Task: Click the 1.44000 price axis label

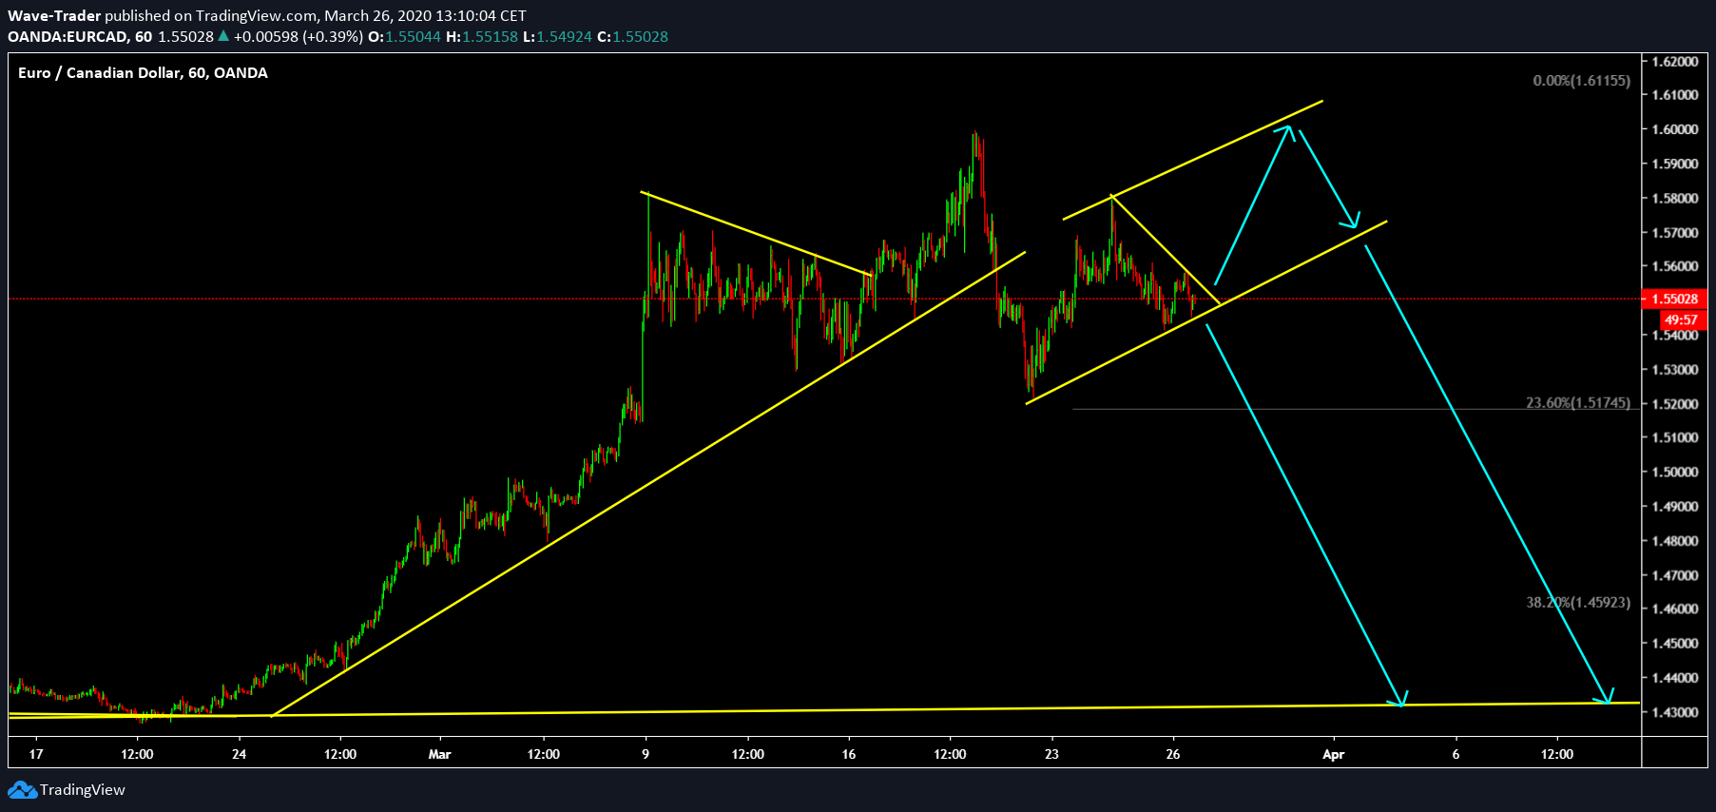Action: [x=1674, y=677]
